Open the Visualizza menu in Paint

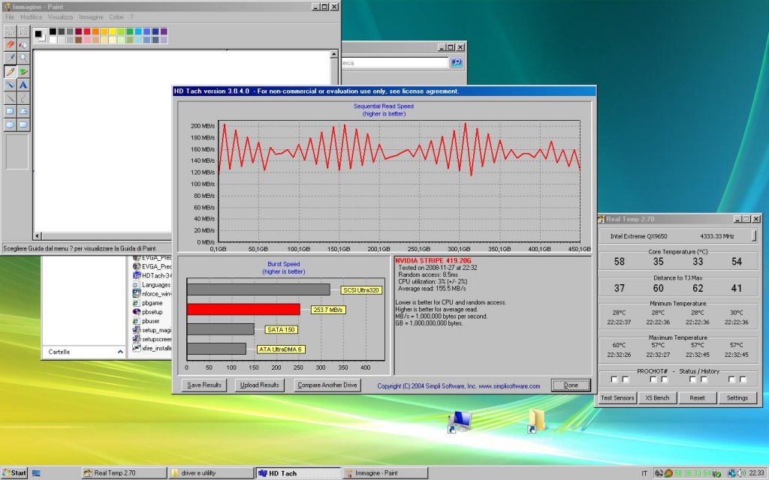click(x=60, y=17)
